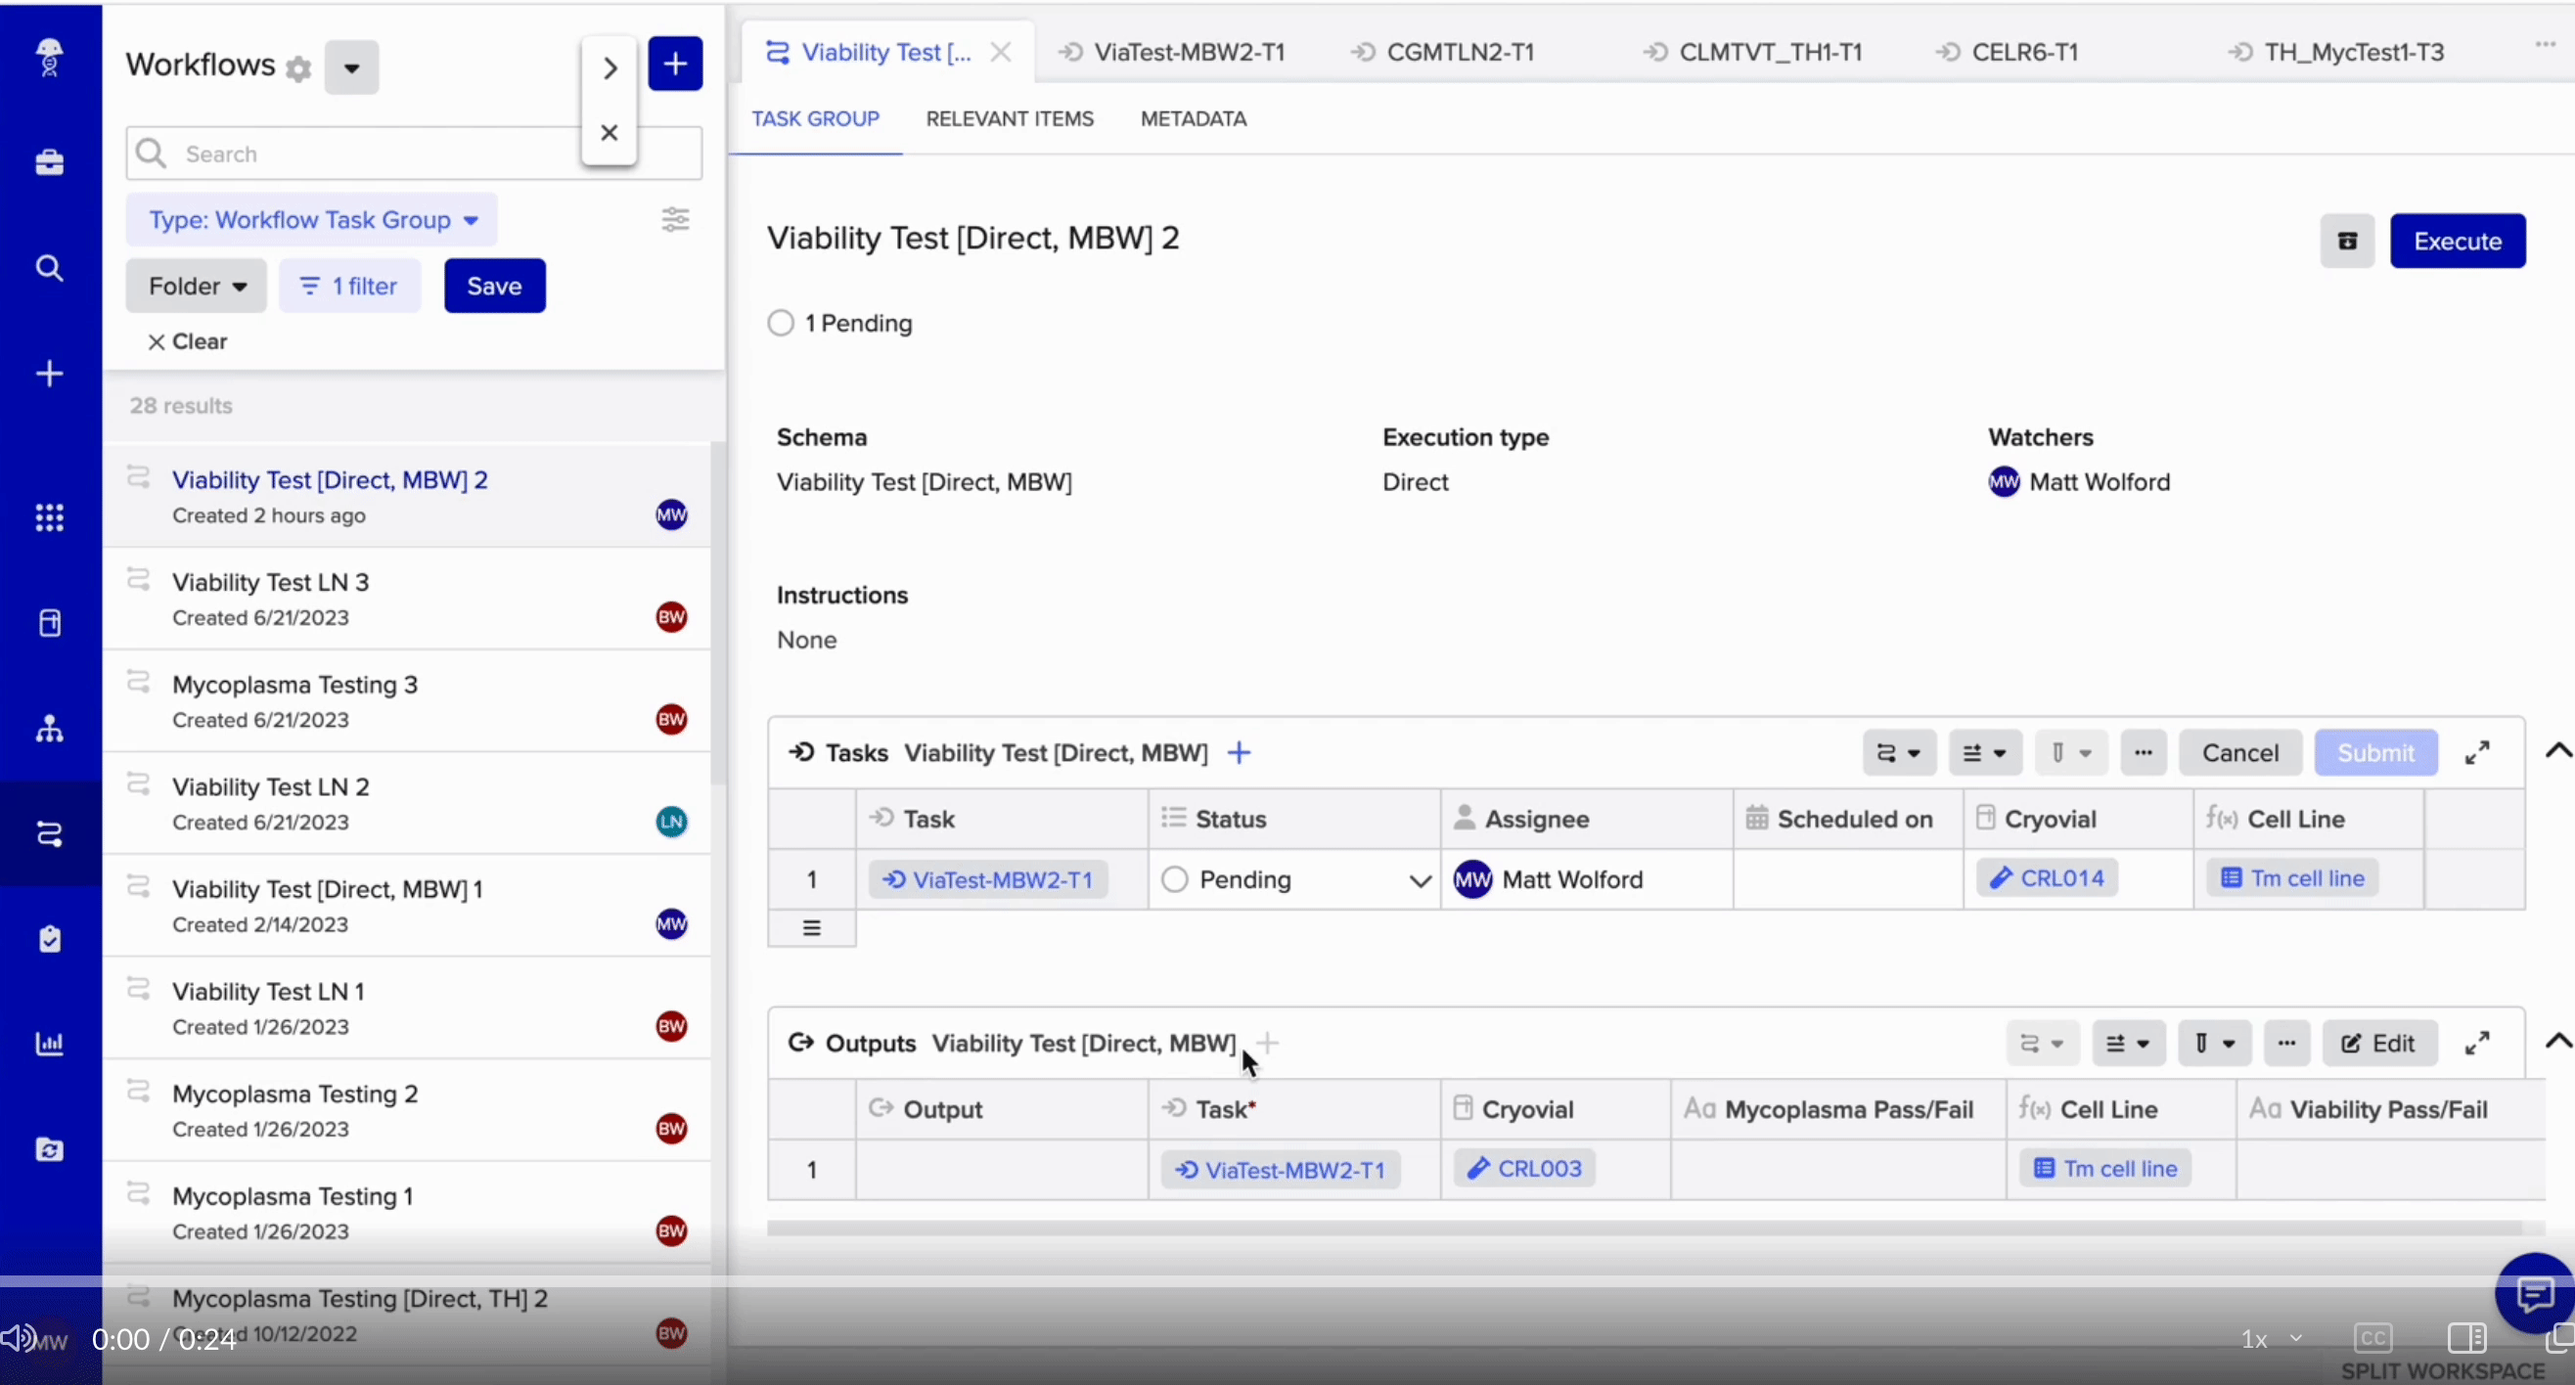Image resolution: width=2575 pixels, height=1385 pixels.
Task: Toggle the video volume speaker
Action: tap(18, 1338)
